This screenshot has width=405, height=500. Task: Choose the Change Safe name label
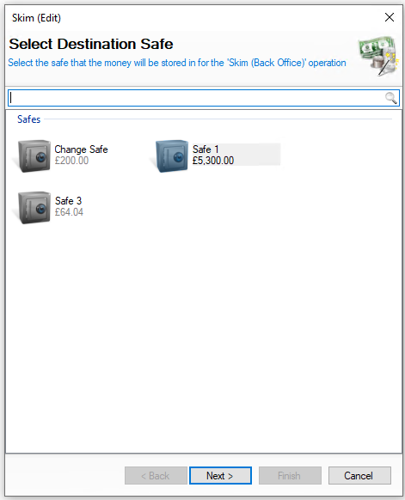tap(81, 149)
